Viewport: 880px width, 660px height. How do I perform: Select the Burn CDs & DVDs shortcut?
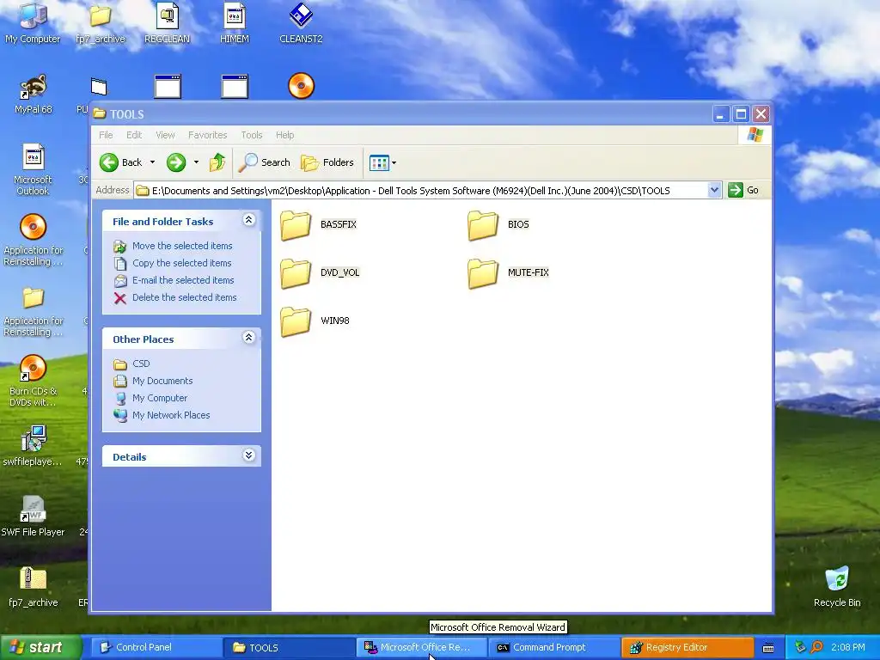click(34, 368)
